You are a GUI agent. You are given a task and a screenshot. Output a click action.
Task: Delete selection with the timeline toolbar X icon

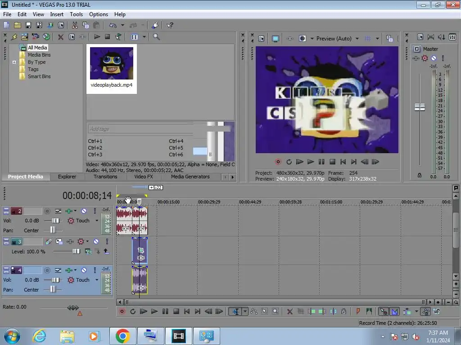point(289,311)
